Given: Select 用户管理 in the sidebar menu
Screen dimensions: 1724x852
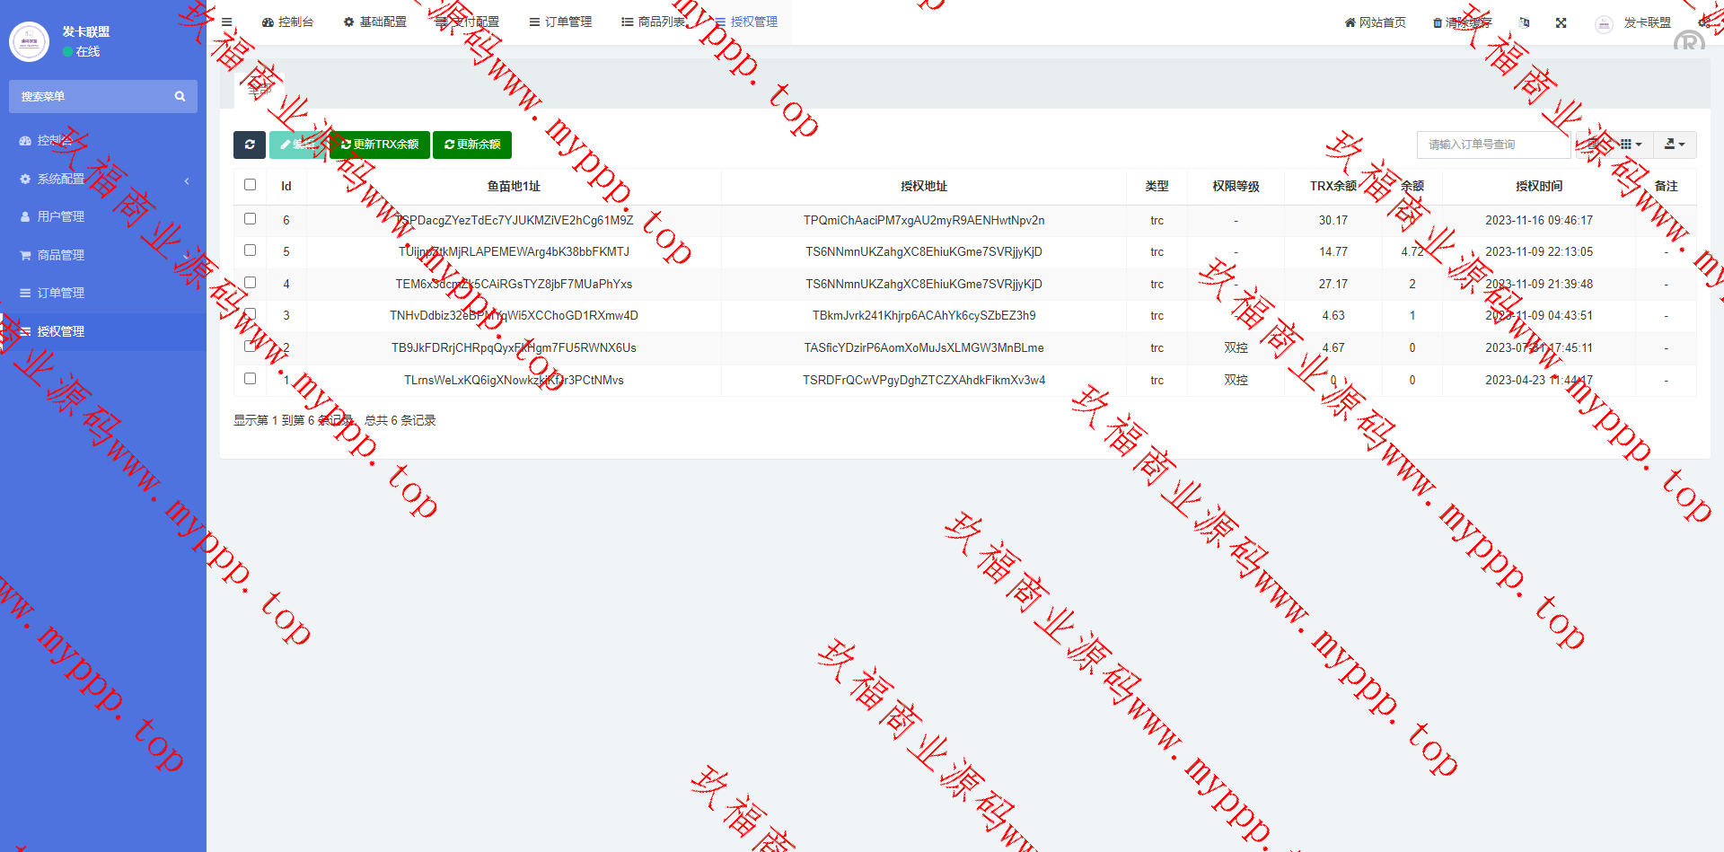Looking at the screenshot, I should coord(61,217).
